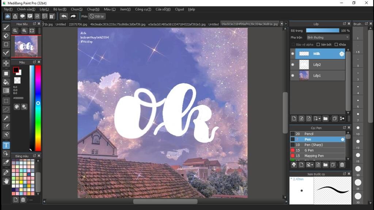The image size is (374, 210).
Task: Click the cloud save toolbar icon
Action: click(x=8, y=16)
